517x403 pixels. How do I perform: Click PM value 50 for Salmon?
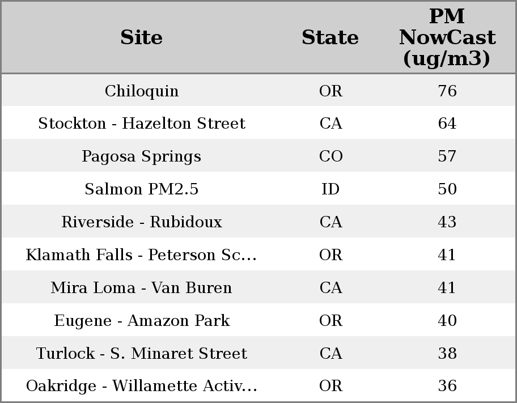tap(447, 189)
